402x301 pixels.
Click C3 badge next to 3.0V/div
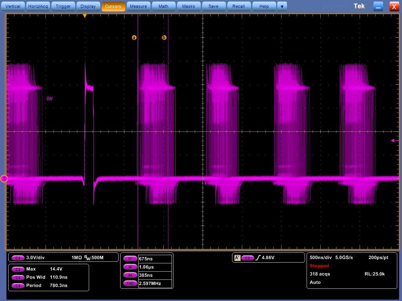click(x=18, y=258)
